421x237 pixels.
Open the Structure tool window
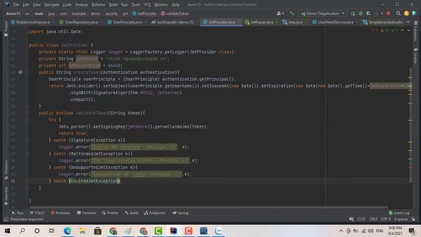point(6,170)
